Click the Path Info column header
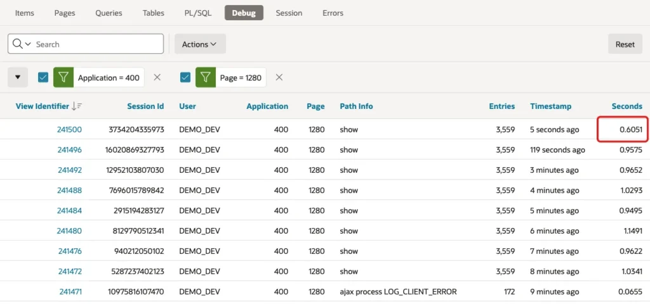 (x=356, y=106)
